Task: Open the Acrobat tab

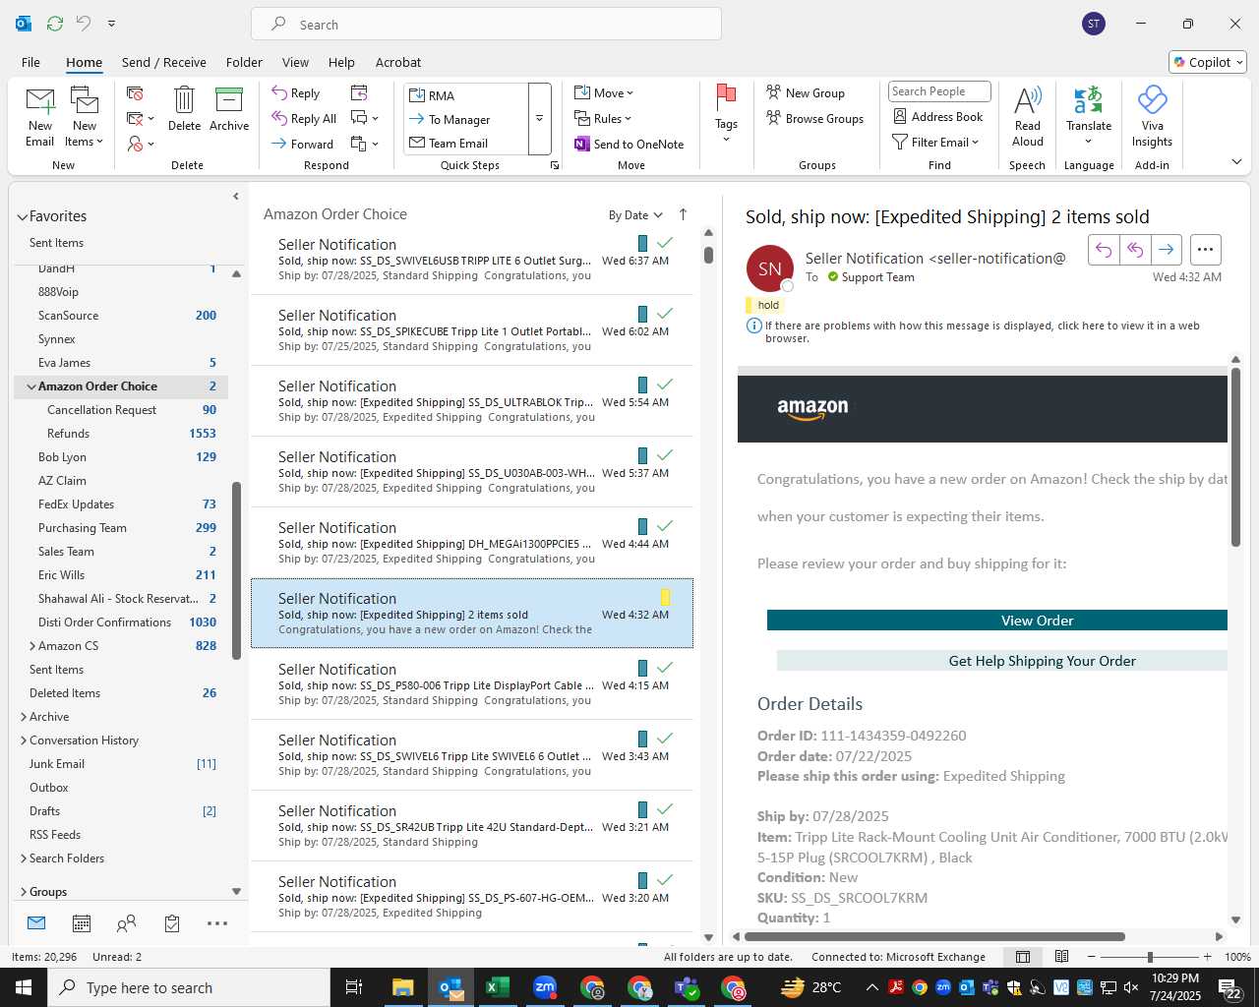Action: pyautogui.click(x=398, y=62)
